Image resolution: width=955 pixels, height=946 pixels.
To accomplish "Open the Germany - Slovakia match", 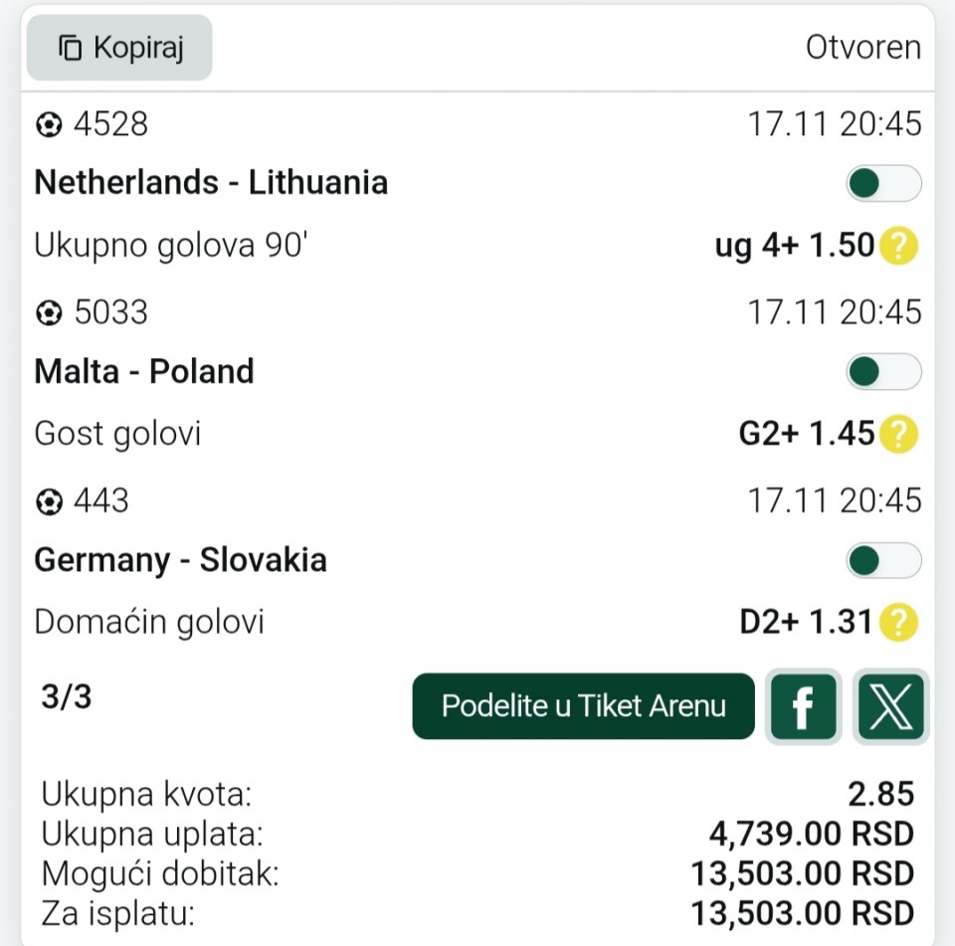I will tap(180, 560).
